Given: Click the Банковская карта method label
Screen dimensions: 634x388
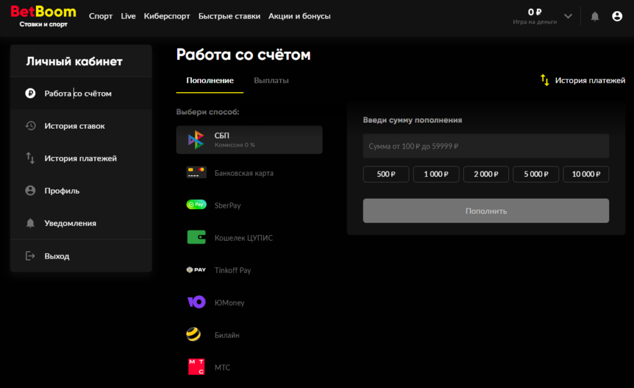Looking at the screenshot, I should coord(244,173).
